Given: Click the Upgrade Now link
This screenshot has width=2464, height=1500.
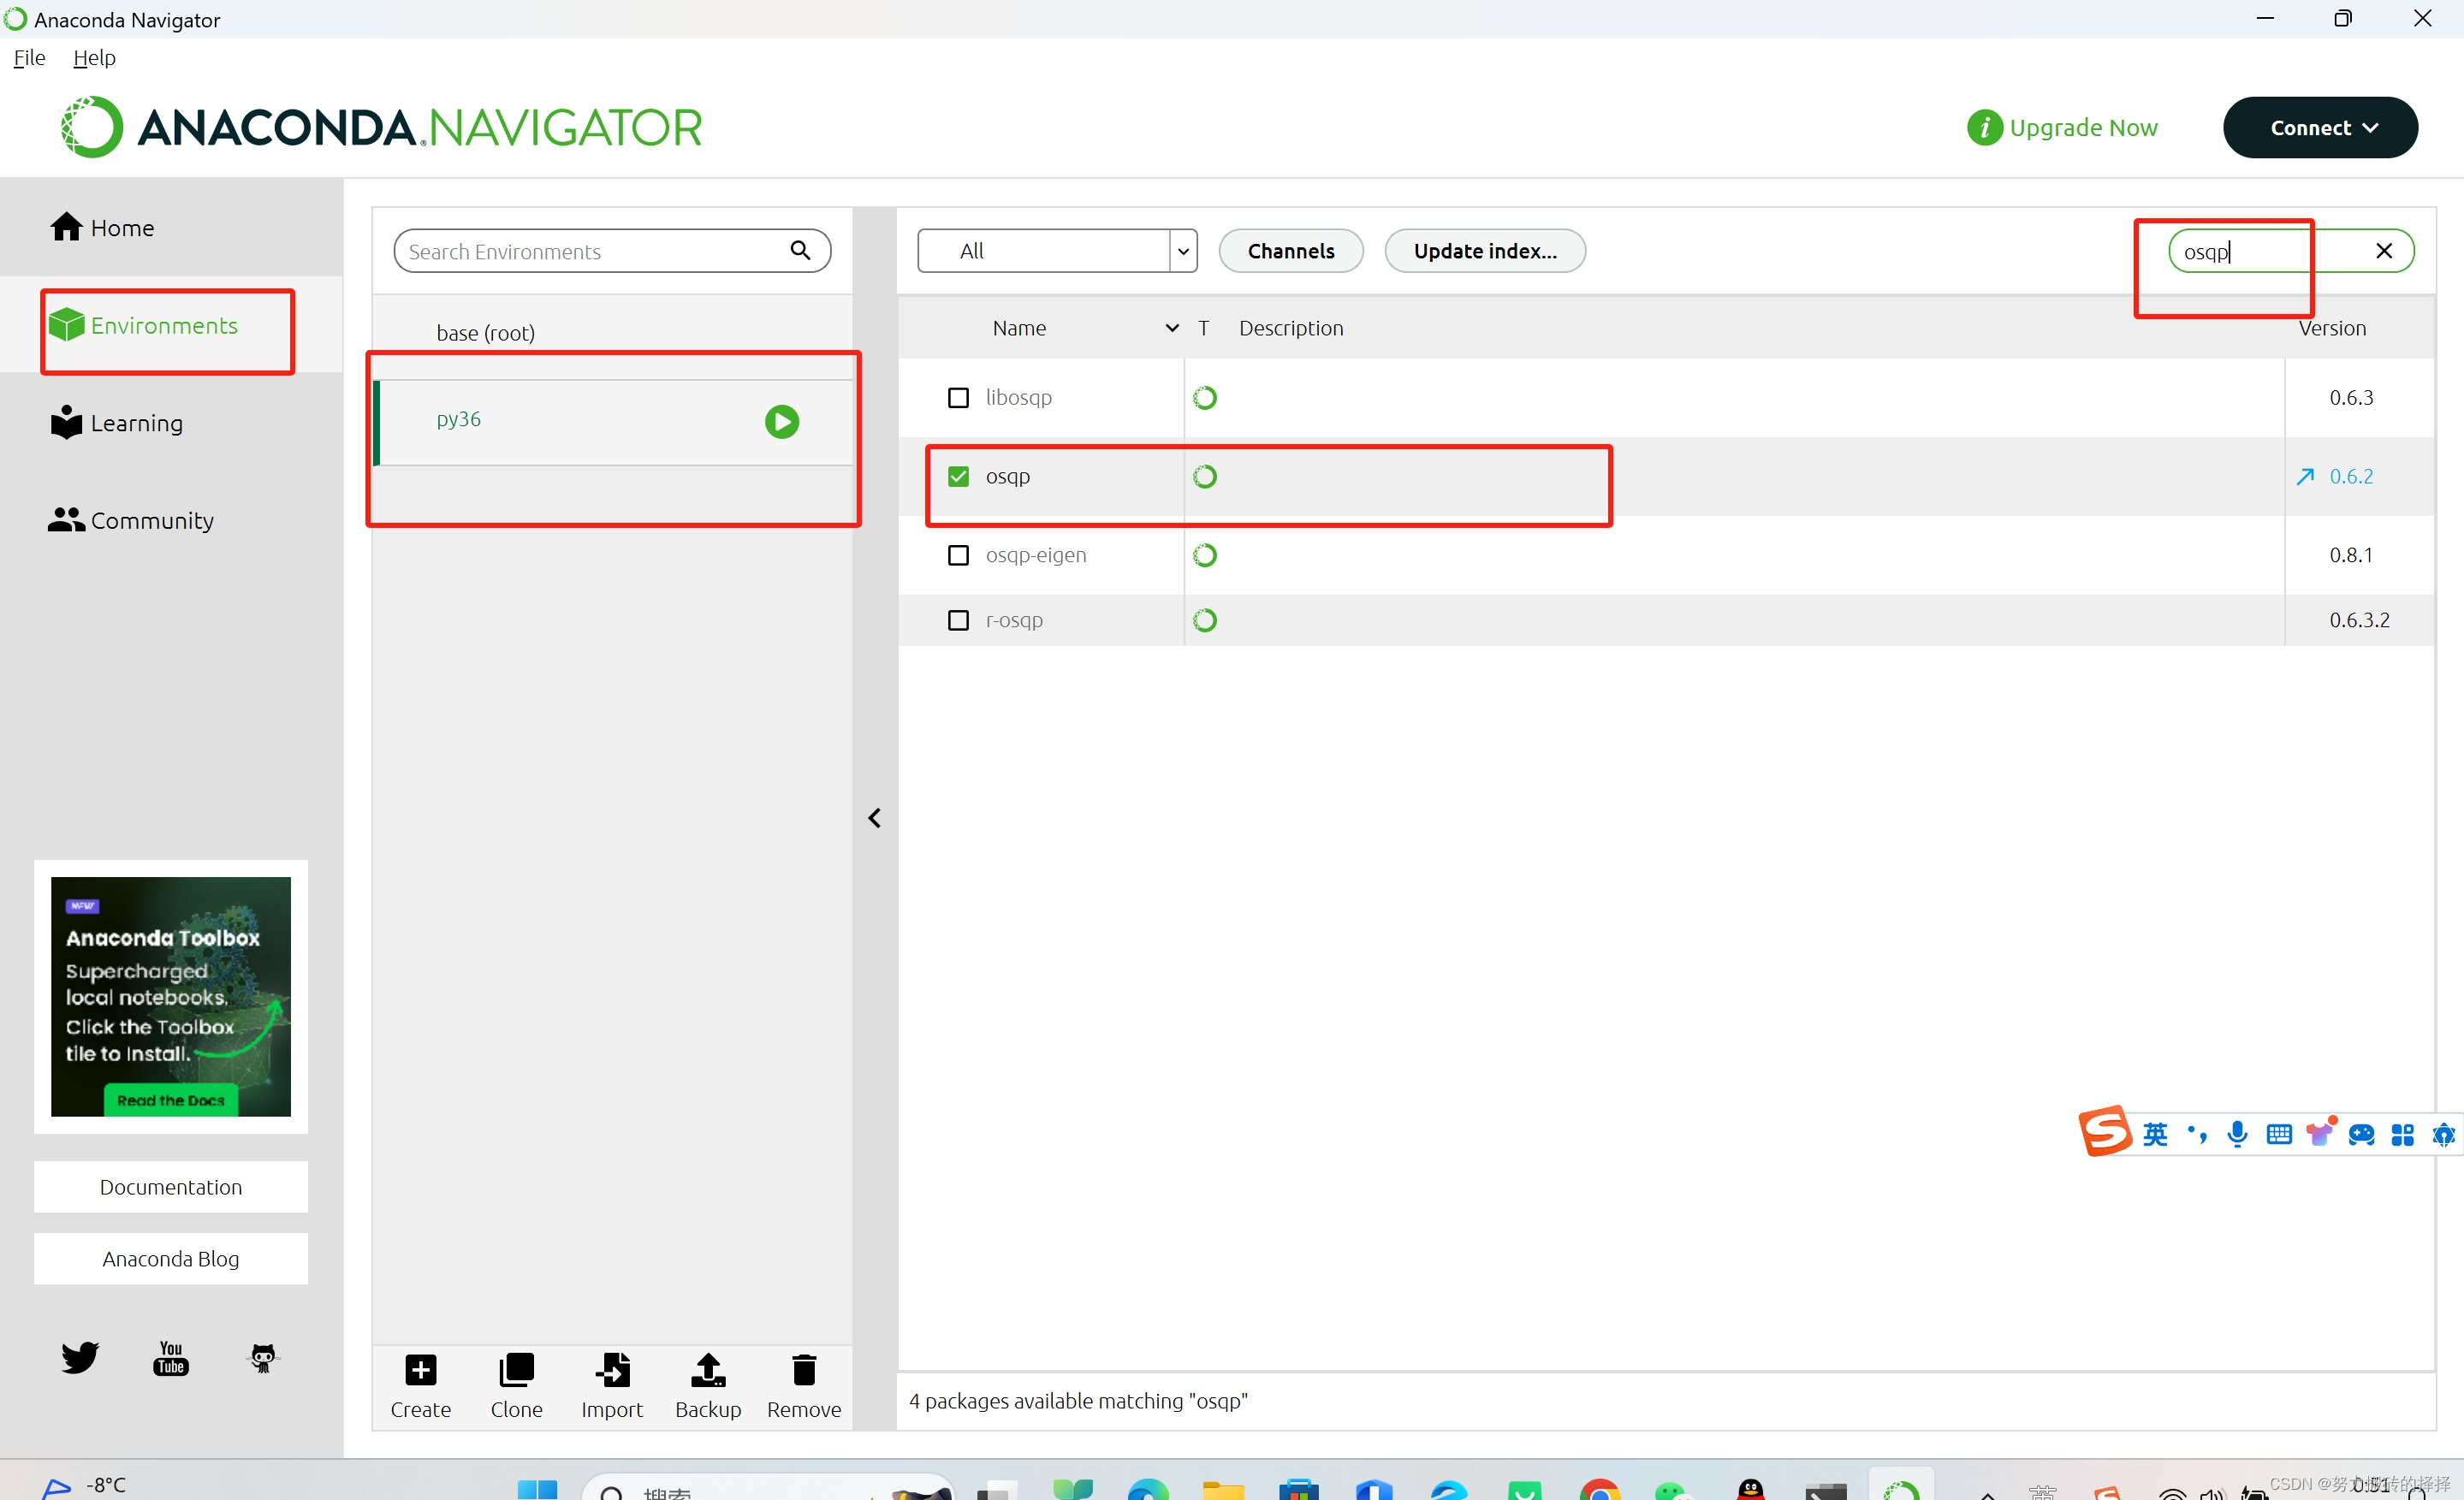Looking at the screenshot, I should coord(2062,128).
